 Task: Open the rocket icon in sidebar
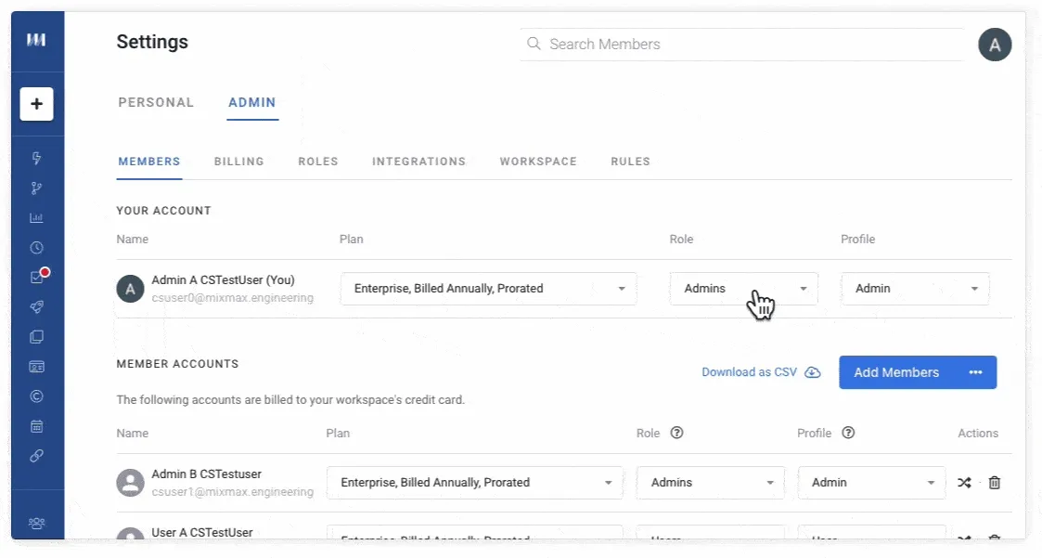(36, 306)
